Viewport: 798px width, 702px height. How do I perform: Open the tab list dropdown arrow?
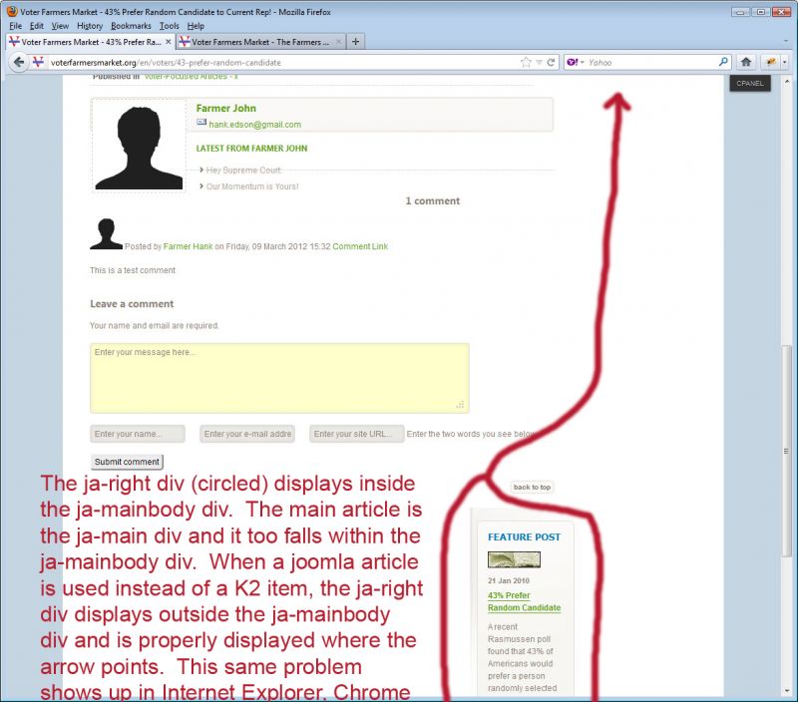786,42
